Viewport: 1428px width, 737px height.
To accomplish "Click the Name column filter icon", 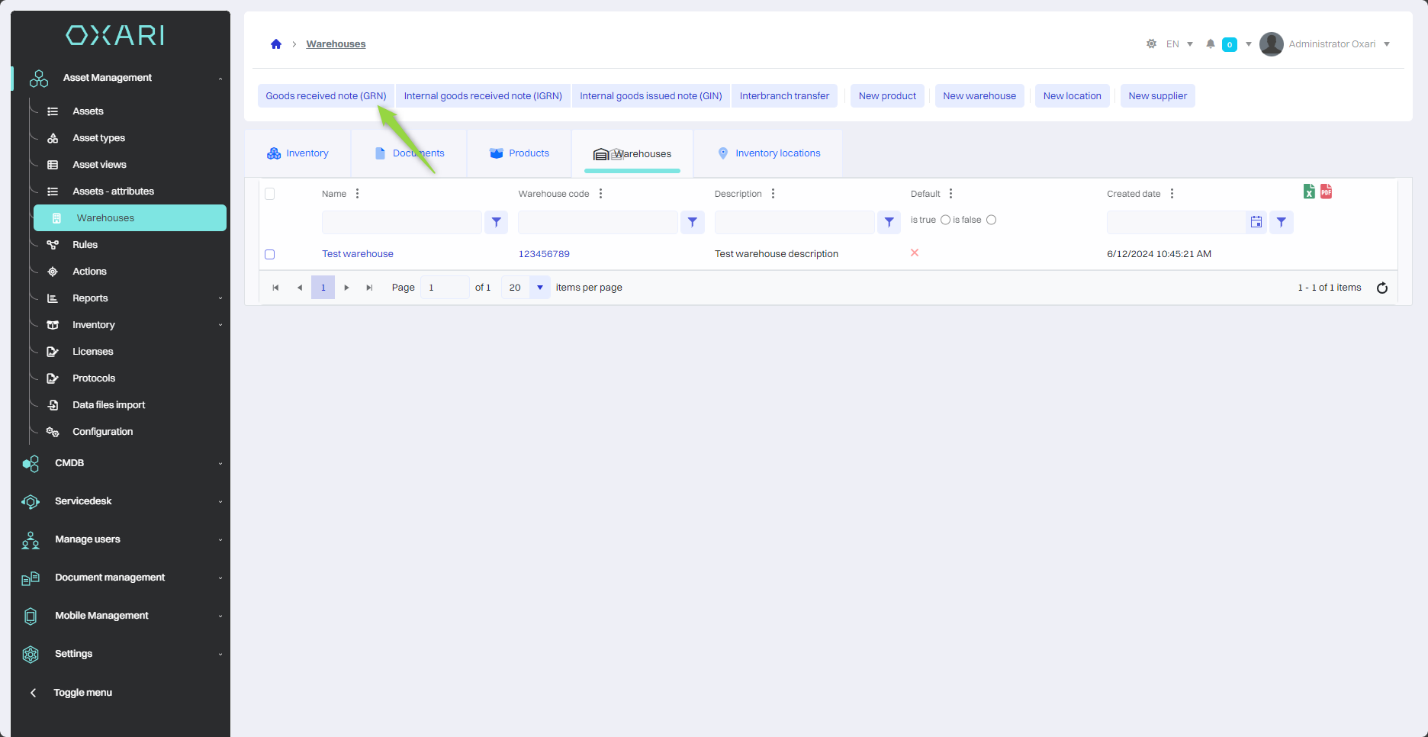I will point(496,222).
